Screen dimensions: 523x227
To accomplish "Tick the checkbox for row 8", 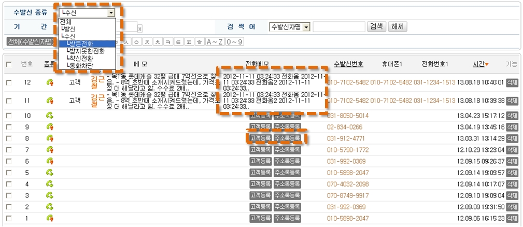I will [x=9, y=138].
